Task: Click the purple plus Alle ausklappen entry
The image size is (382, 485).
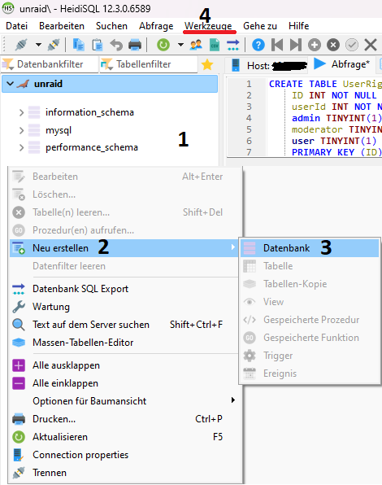Action: click(x=124, y=365)
